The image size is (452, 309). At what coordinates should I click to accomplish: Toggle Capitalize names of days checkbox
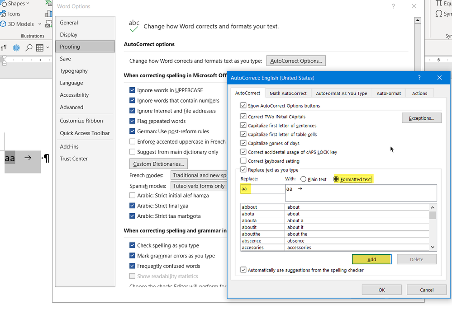point(243,143)
